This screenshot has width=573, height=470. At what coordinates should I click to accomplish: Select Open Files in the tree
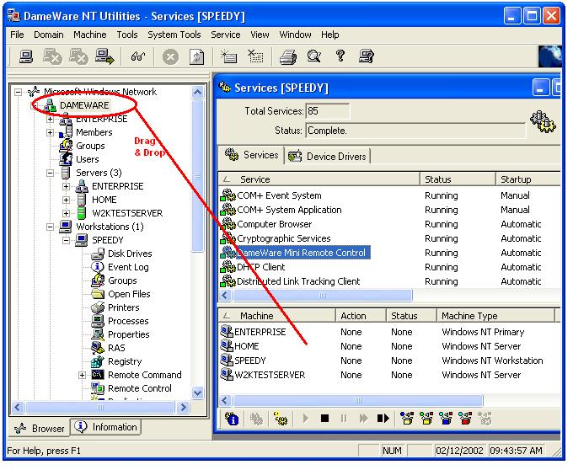click(x=129, y=294)
